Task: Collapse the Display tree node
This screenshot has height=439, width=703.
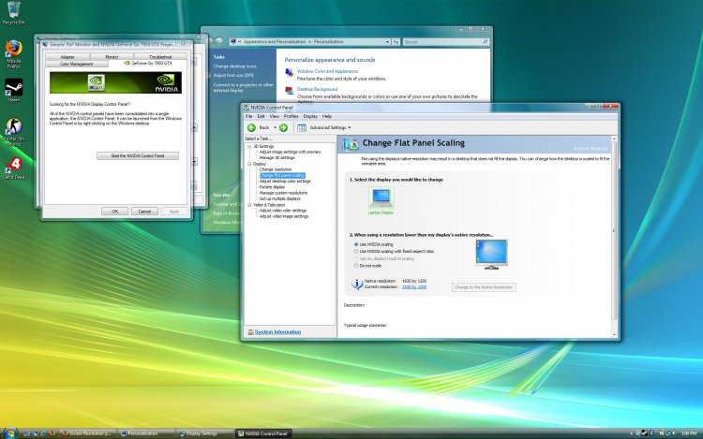Action: click(249, 164)
